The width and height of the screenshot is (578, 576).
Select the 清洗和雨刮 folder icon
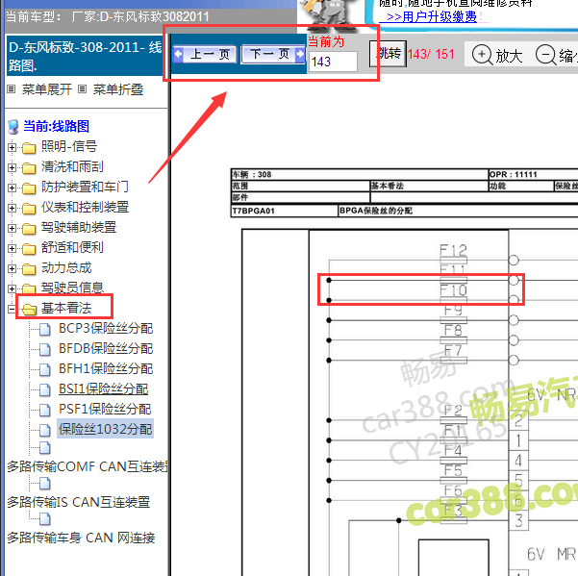point(29,168)
